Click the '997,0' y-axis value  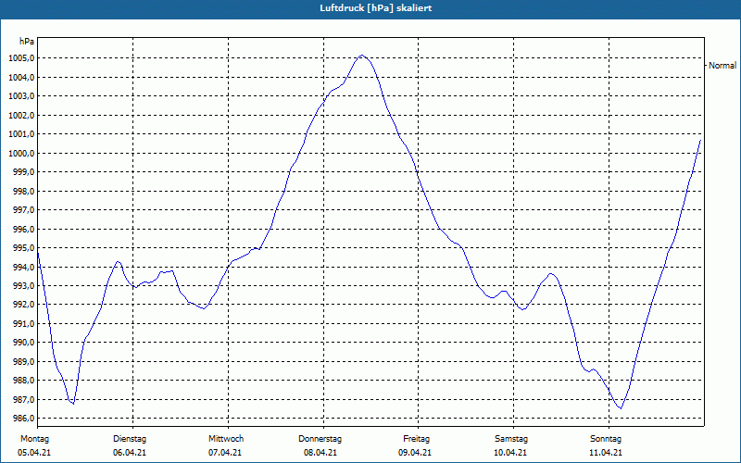[24, 210]
